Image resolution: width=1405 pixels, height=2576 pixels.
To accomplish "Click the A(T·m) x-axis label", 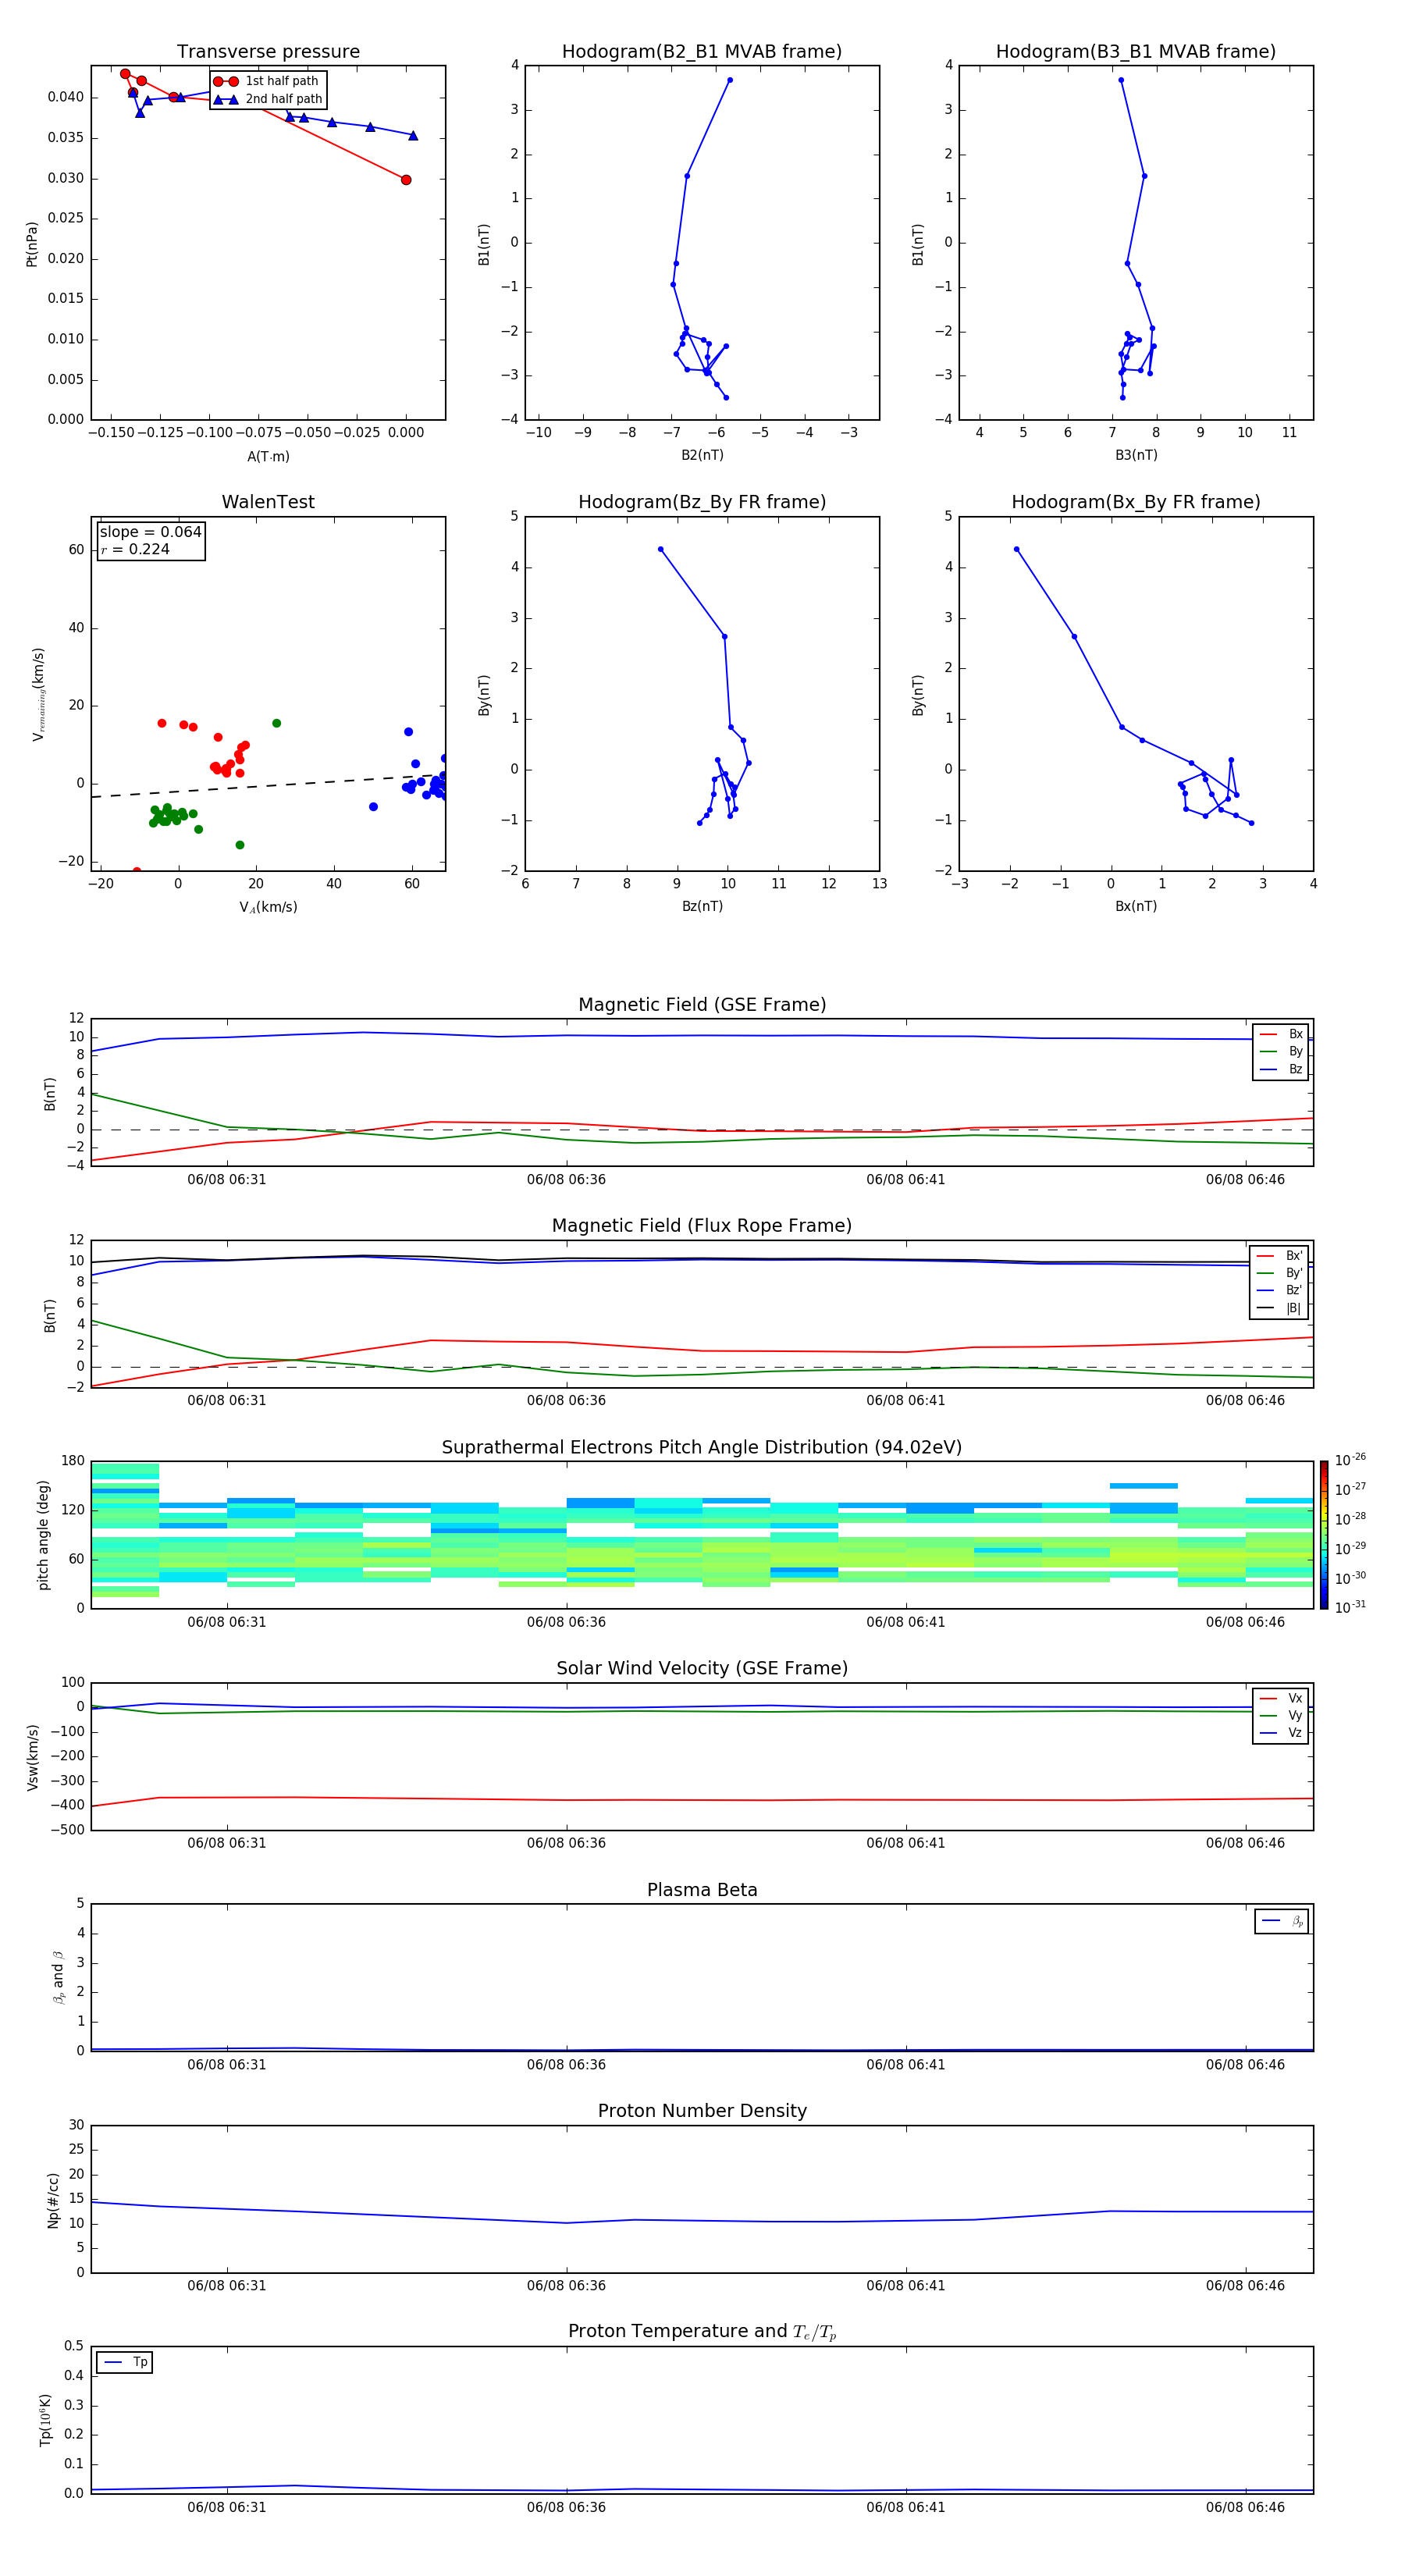I will click(268, 456).
